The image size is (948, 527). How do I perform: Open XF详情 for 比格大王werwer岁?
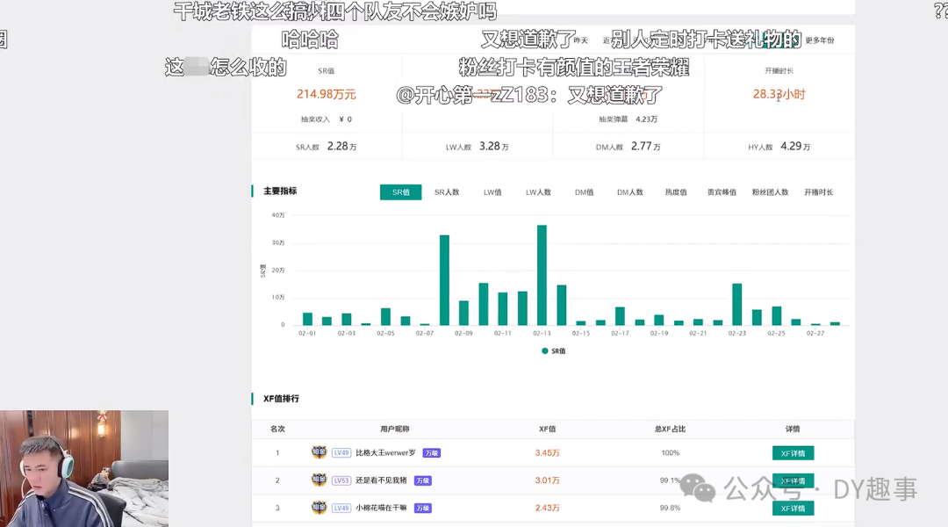[x=794, y=453]
